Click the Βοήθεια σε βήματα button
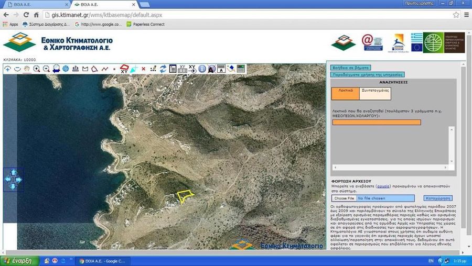This screenshot has width=472, height=266. (x=350, y=68)
